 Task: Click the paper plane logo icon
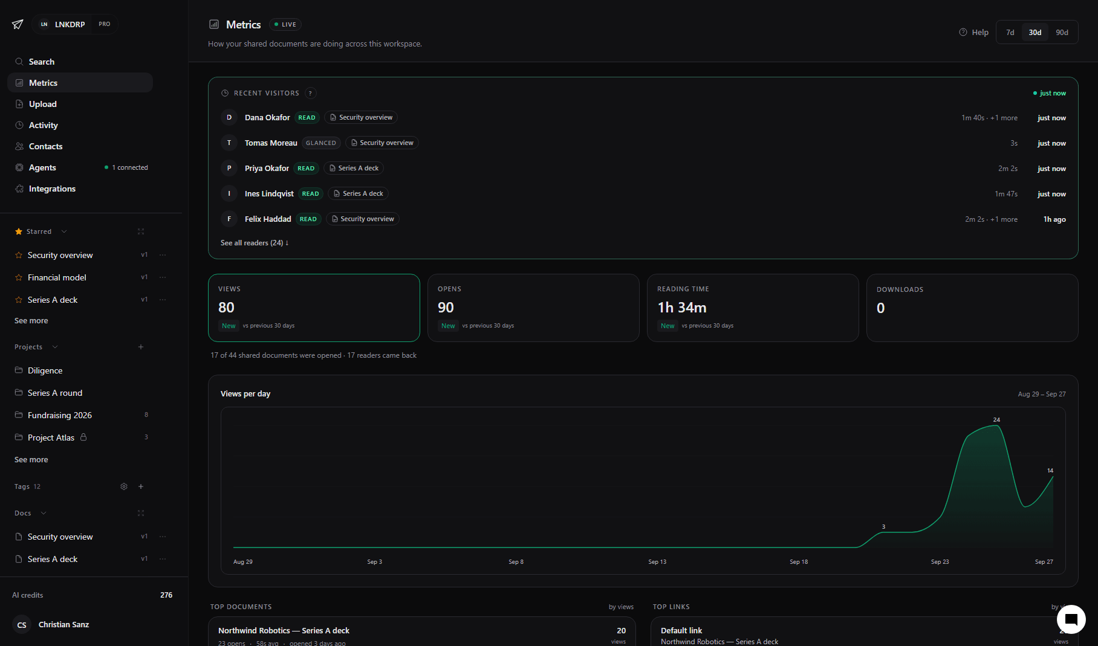pos(18,24)
